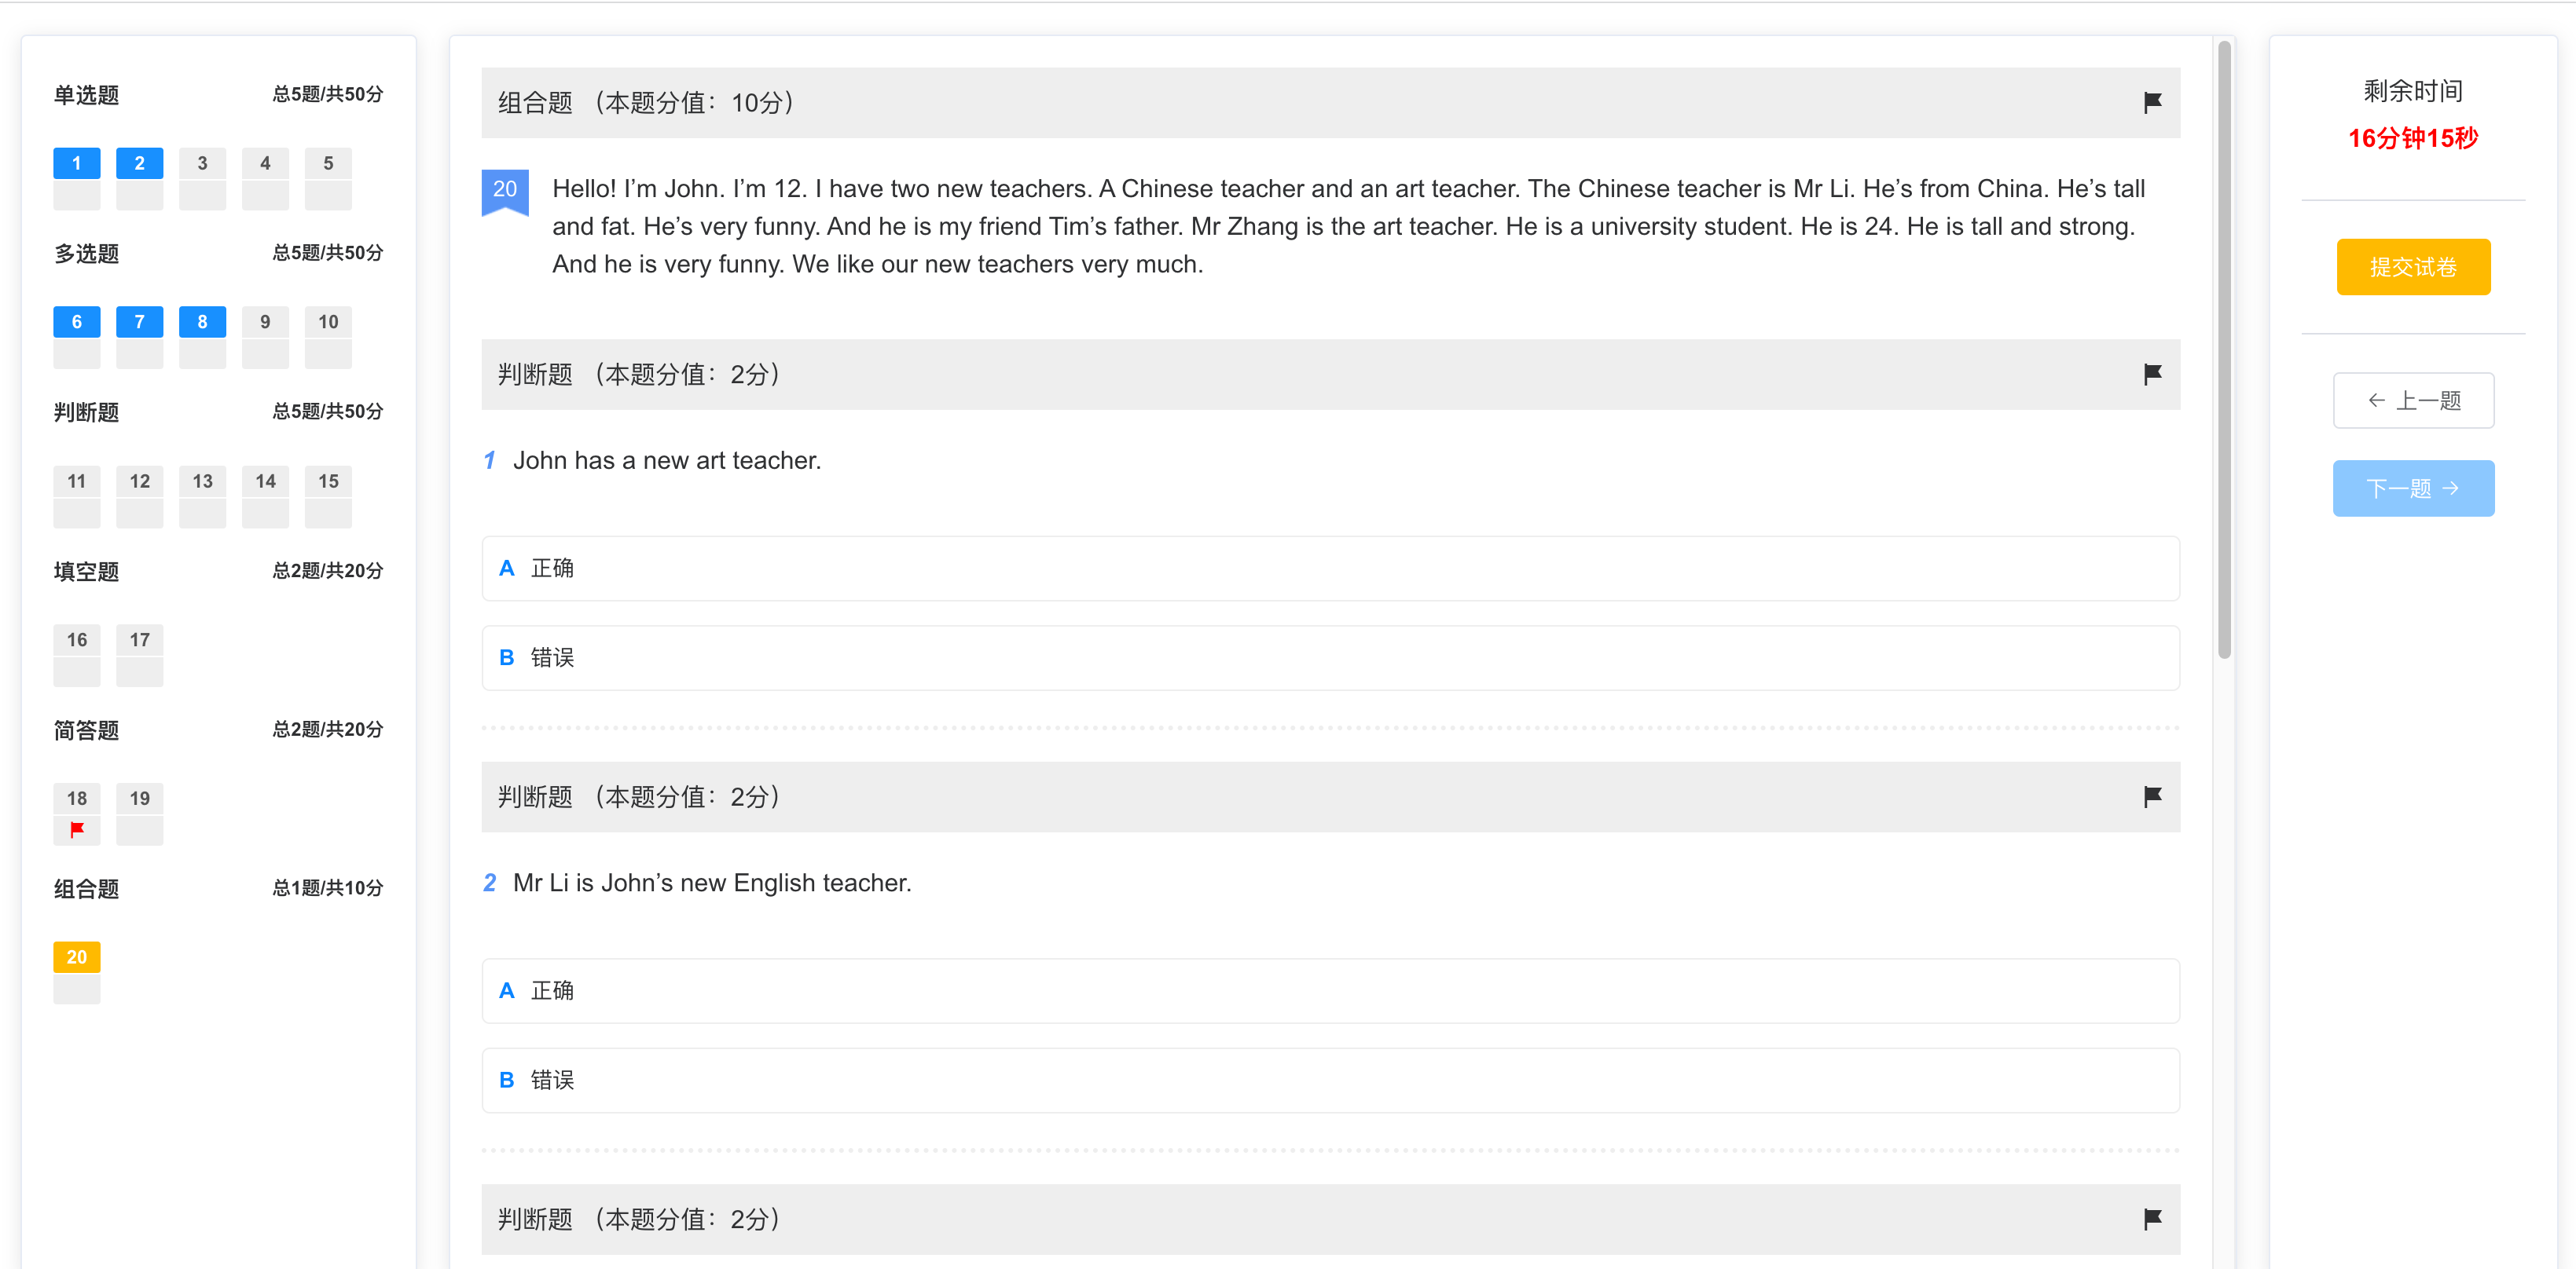Click the 总2题/共20分 summary beside 填空题

[x=328, y=571]
